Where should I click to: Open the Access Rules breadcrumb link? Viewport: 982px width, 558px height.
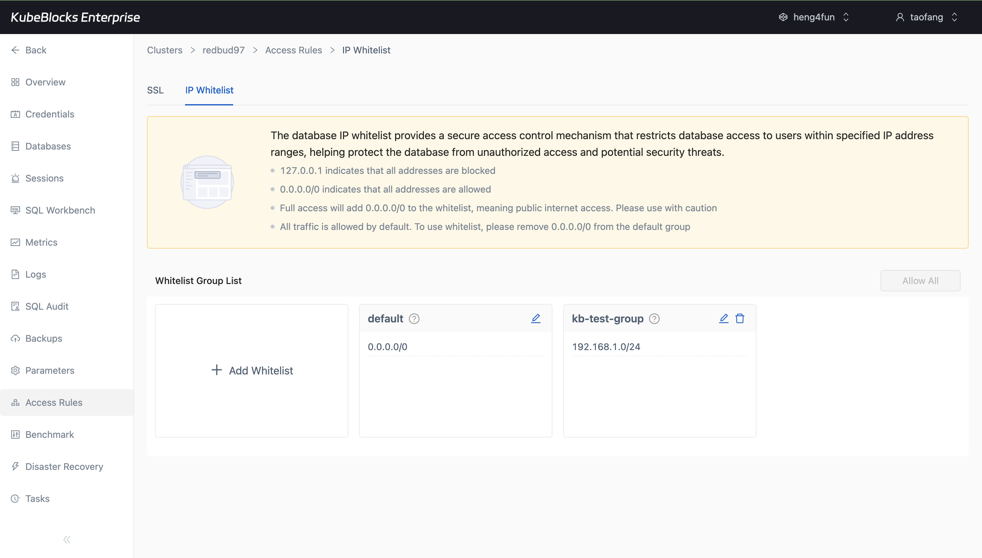tap(294, 50)
